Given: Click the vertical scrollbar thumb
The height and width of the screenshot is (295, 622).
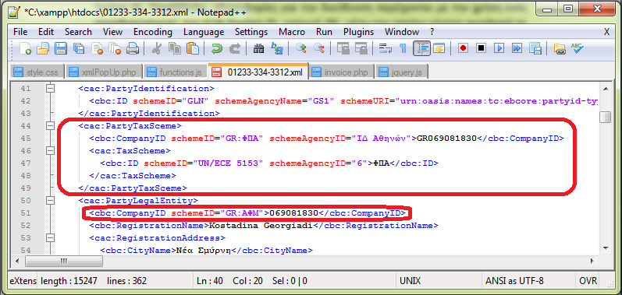Looking at the screenshot, I should pyautogui.click(x=605, y=118).
